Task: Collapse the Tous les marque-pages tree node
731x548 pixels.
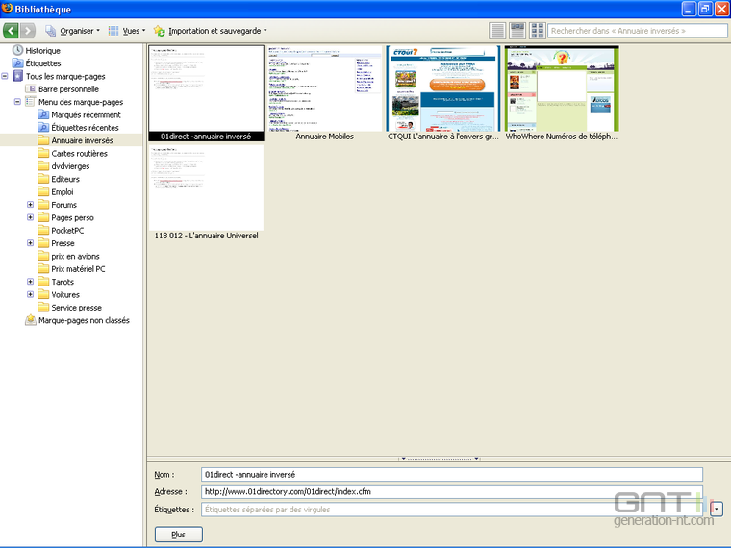Action: [x=5, y=76]
